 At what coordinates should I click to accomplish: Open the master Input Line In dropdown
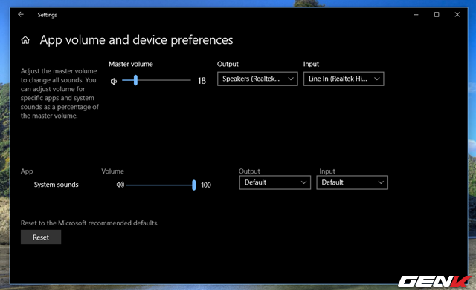(344, 79)
